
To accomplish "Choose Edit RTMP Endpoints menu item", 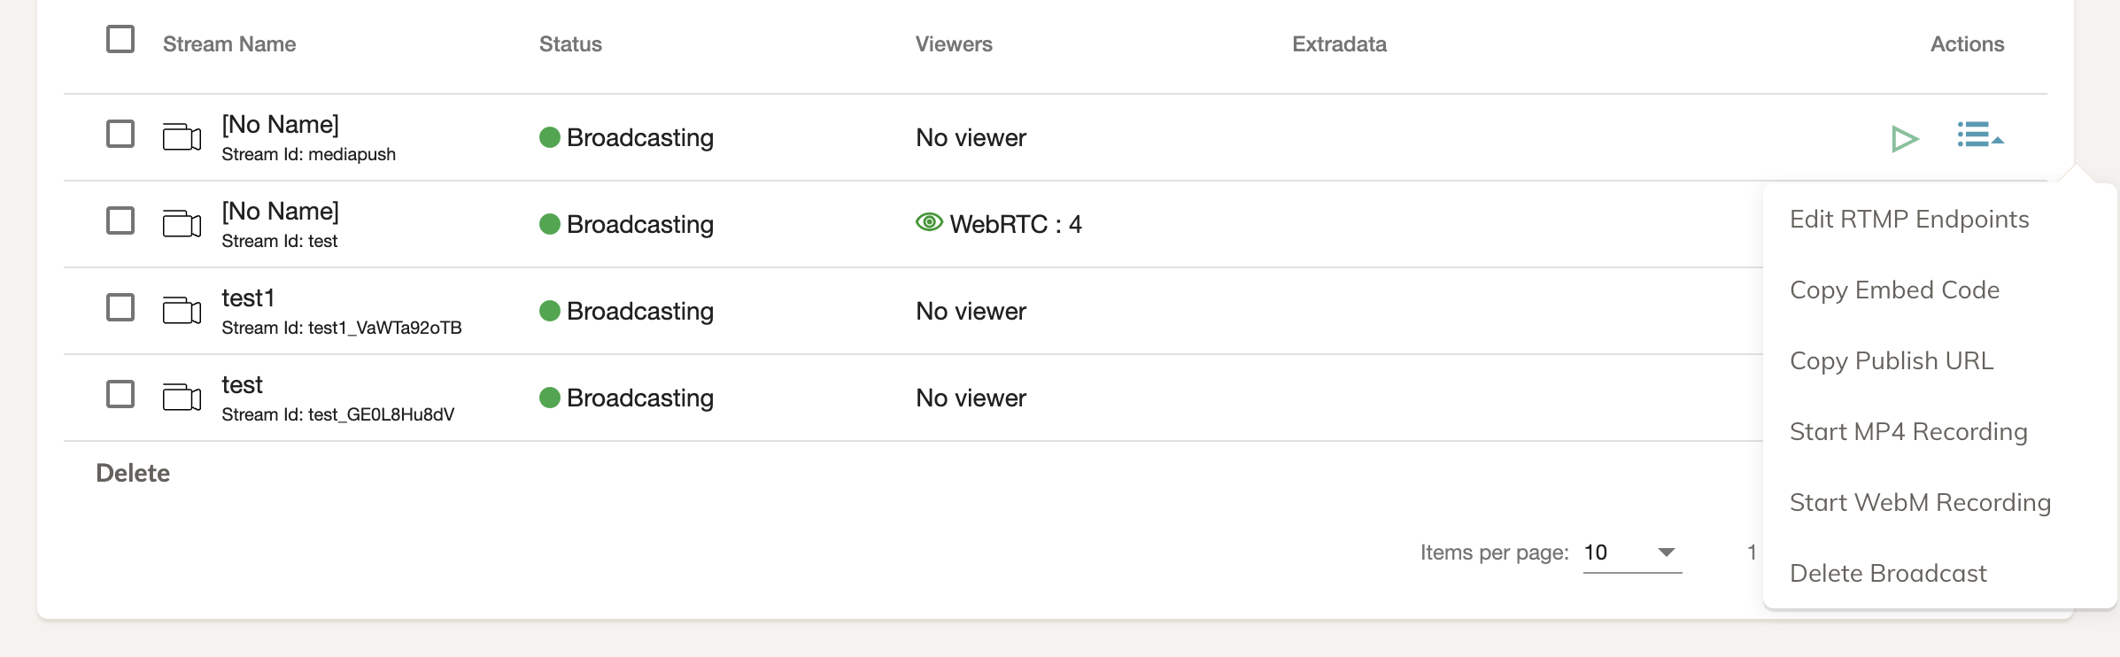I will point(1909,220).
